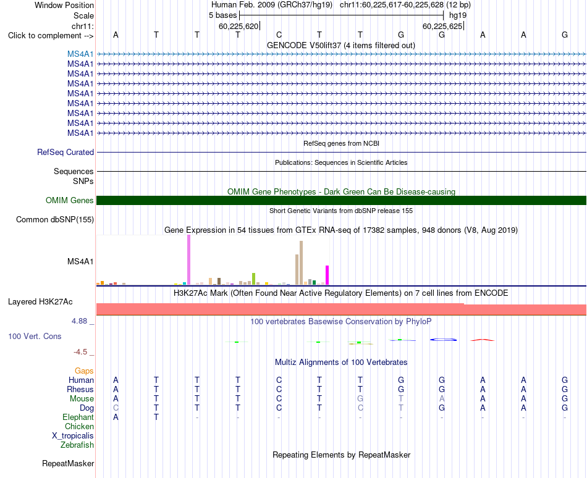This screenshot has width=587, height=478.
Task: Click the wide blue PhyloP conservation mark
Action: 443,340
